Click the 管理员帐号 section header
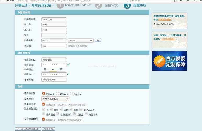Screen dimensions: 202x131 (x=82, y=53)
